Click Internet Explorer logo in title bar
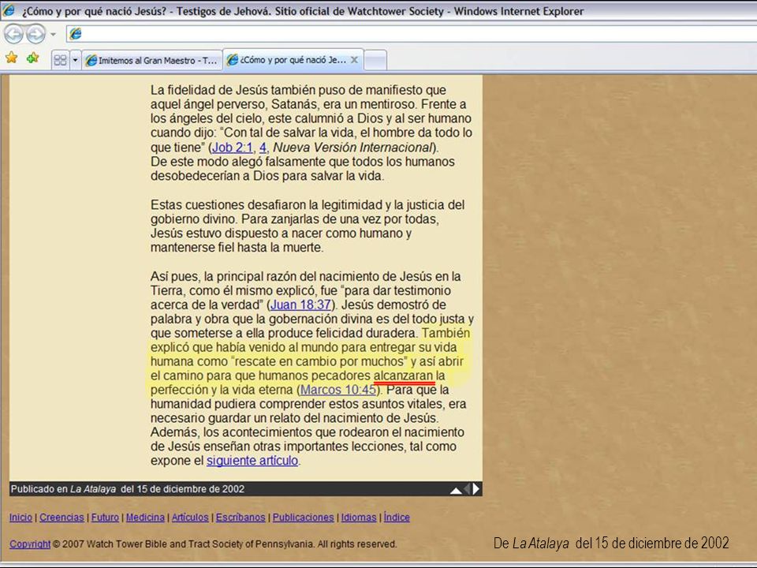Screen dimensions: 757x568 [x=9, y=10]
